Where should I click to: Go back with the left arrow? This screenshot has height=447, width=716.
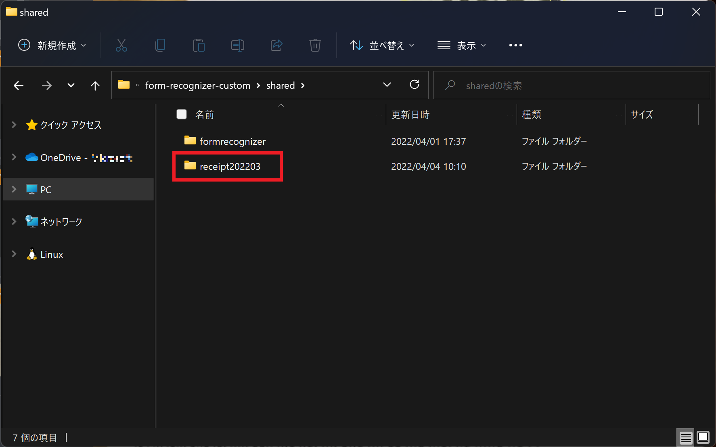[19, 86]
